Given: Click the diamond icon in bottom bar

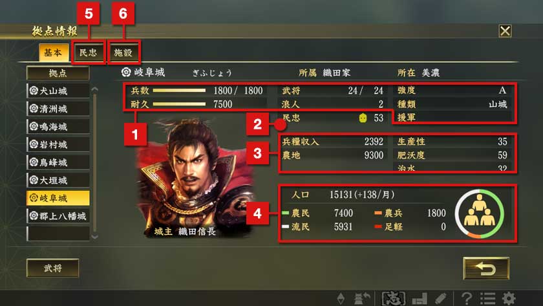Looking at the screenshot, I should tap(341, 298).
